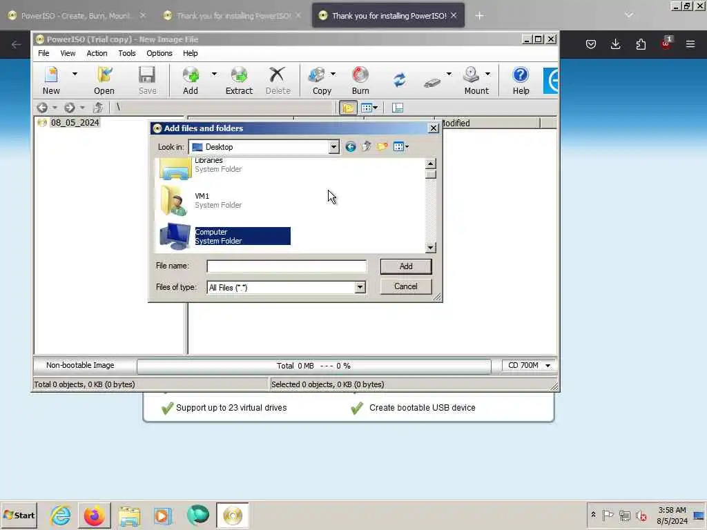Toggle the folder tree view button

click(x=348, y=108)
